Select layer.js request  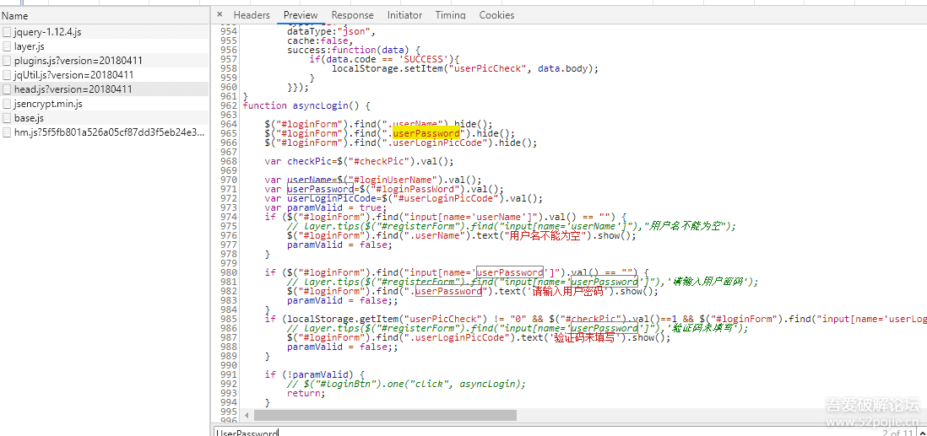tap(104, 46)
